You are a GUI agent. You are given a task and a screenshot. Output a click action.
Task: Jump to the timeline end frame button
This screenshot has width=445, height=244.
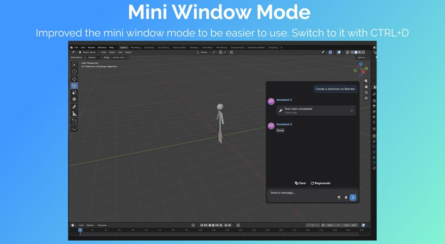point(221,225)
